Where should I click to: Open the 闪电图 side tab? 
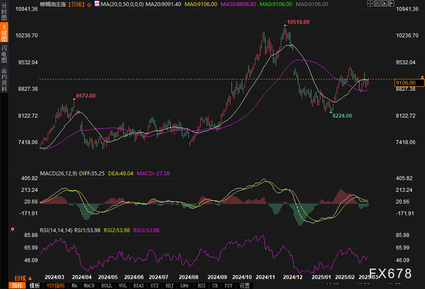(x=4, y=54)
